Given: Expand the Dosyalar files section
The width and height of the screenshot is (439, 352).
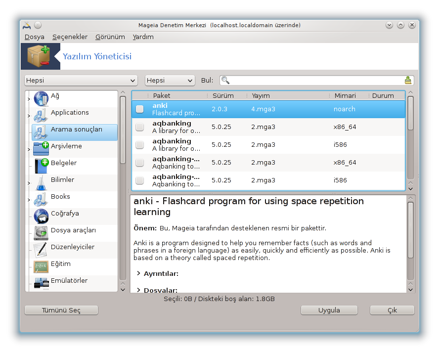Looking at the screenshot, I should (x=138, y=290).
